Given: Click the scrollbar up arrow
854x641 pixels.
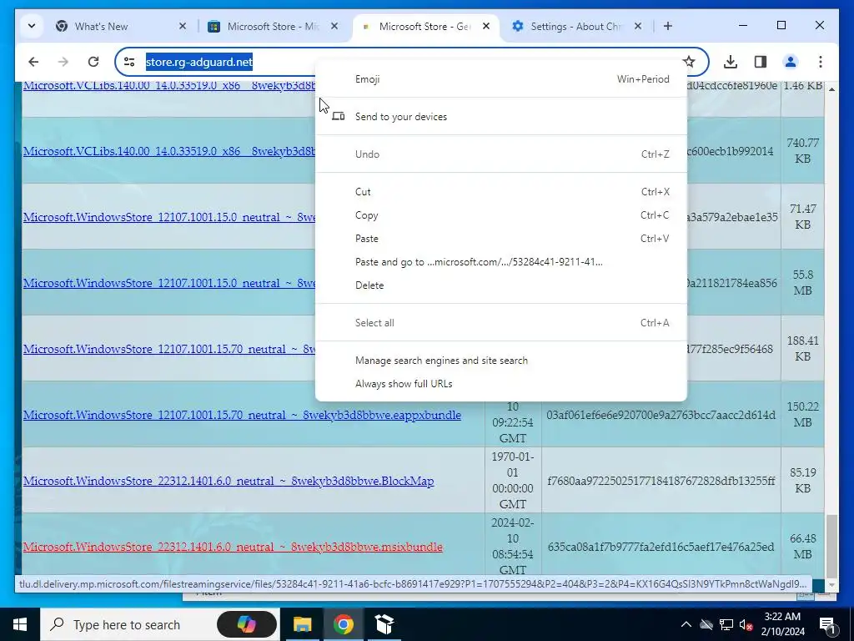Looking at the screenshot, I should point(831,88).
